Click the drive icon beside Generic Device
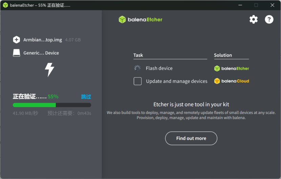This screenshot has width=281, height=179. 17,53
